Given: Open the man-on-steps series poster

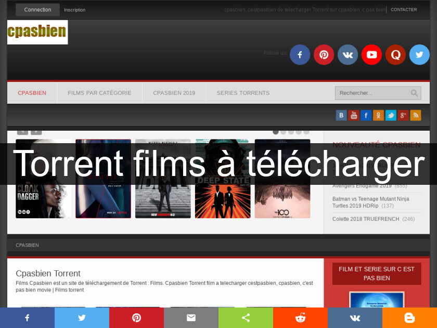Looking at the screenshot, I should pyautogui.click(x=163, y=179).
